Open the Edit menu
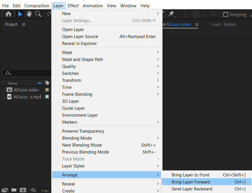The height and width of the screenshot is (193, 252). [x=17, y=6]
